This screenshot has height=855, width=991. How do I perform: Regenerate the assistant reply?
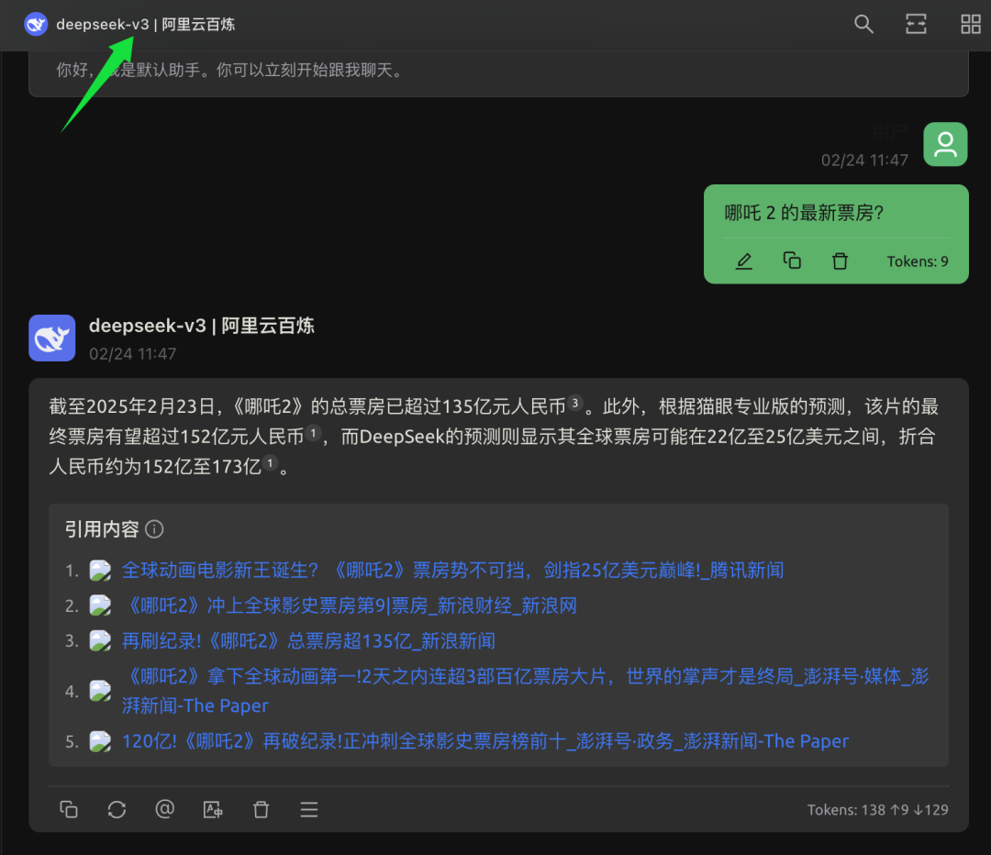[117, 809]
